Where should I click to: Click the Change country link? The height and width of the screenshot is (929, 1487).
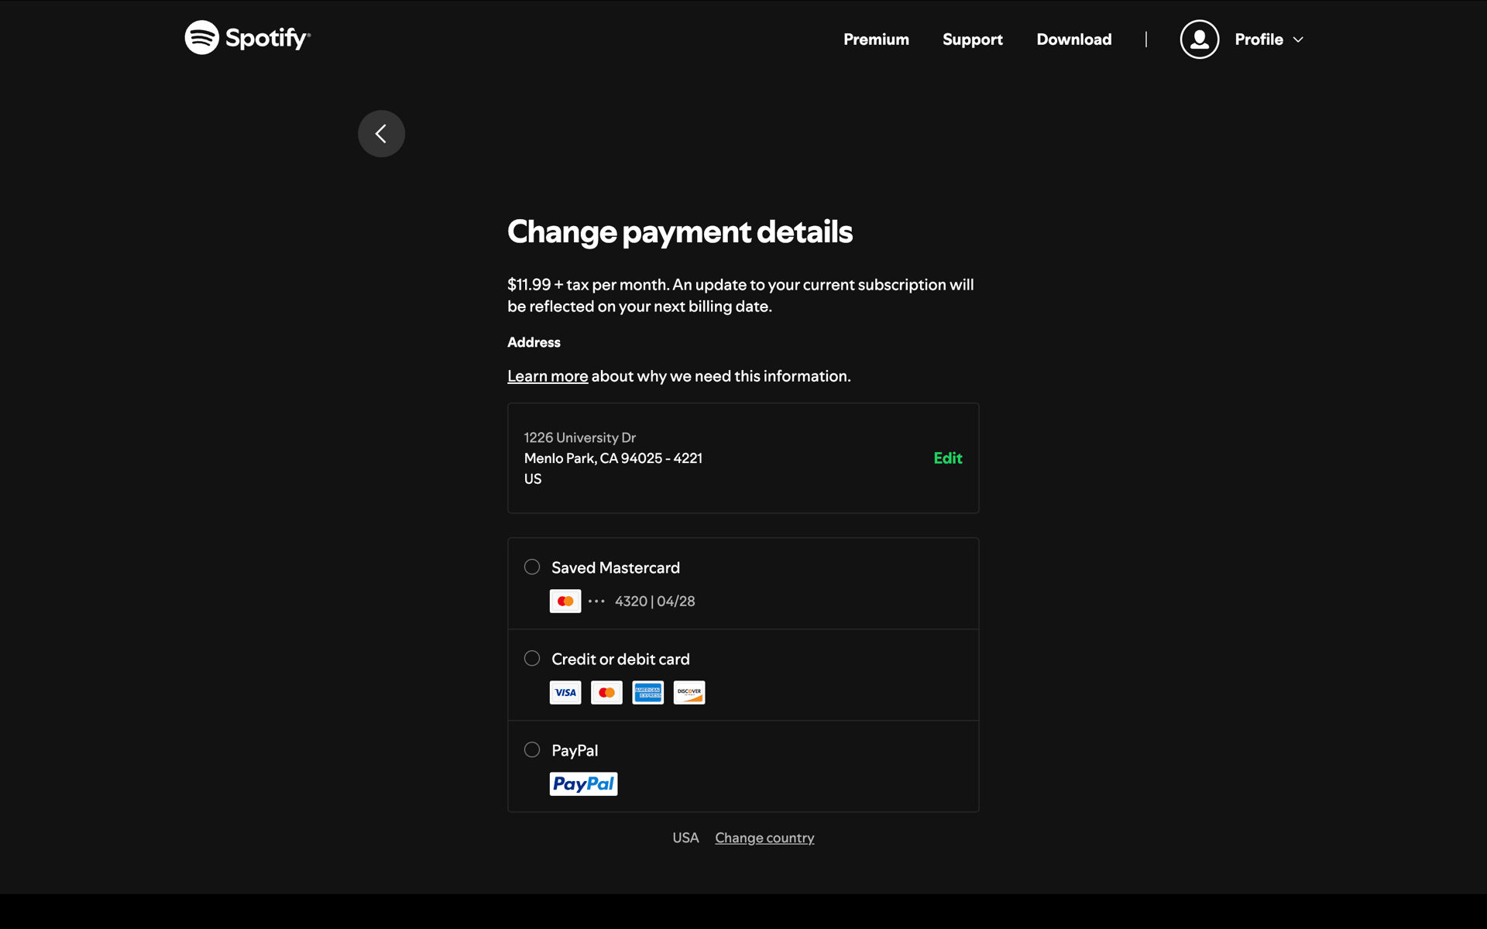pyautogui.click(x=764, y=838)
